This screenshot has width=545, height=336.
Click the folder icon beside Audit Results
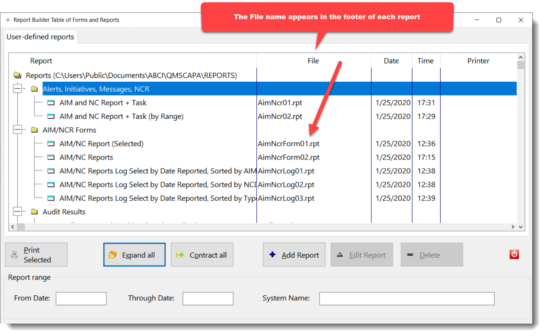(x=34, y=211)
